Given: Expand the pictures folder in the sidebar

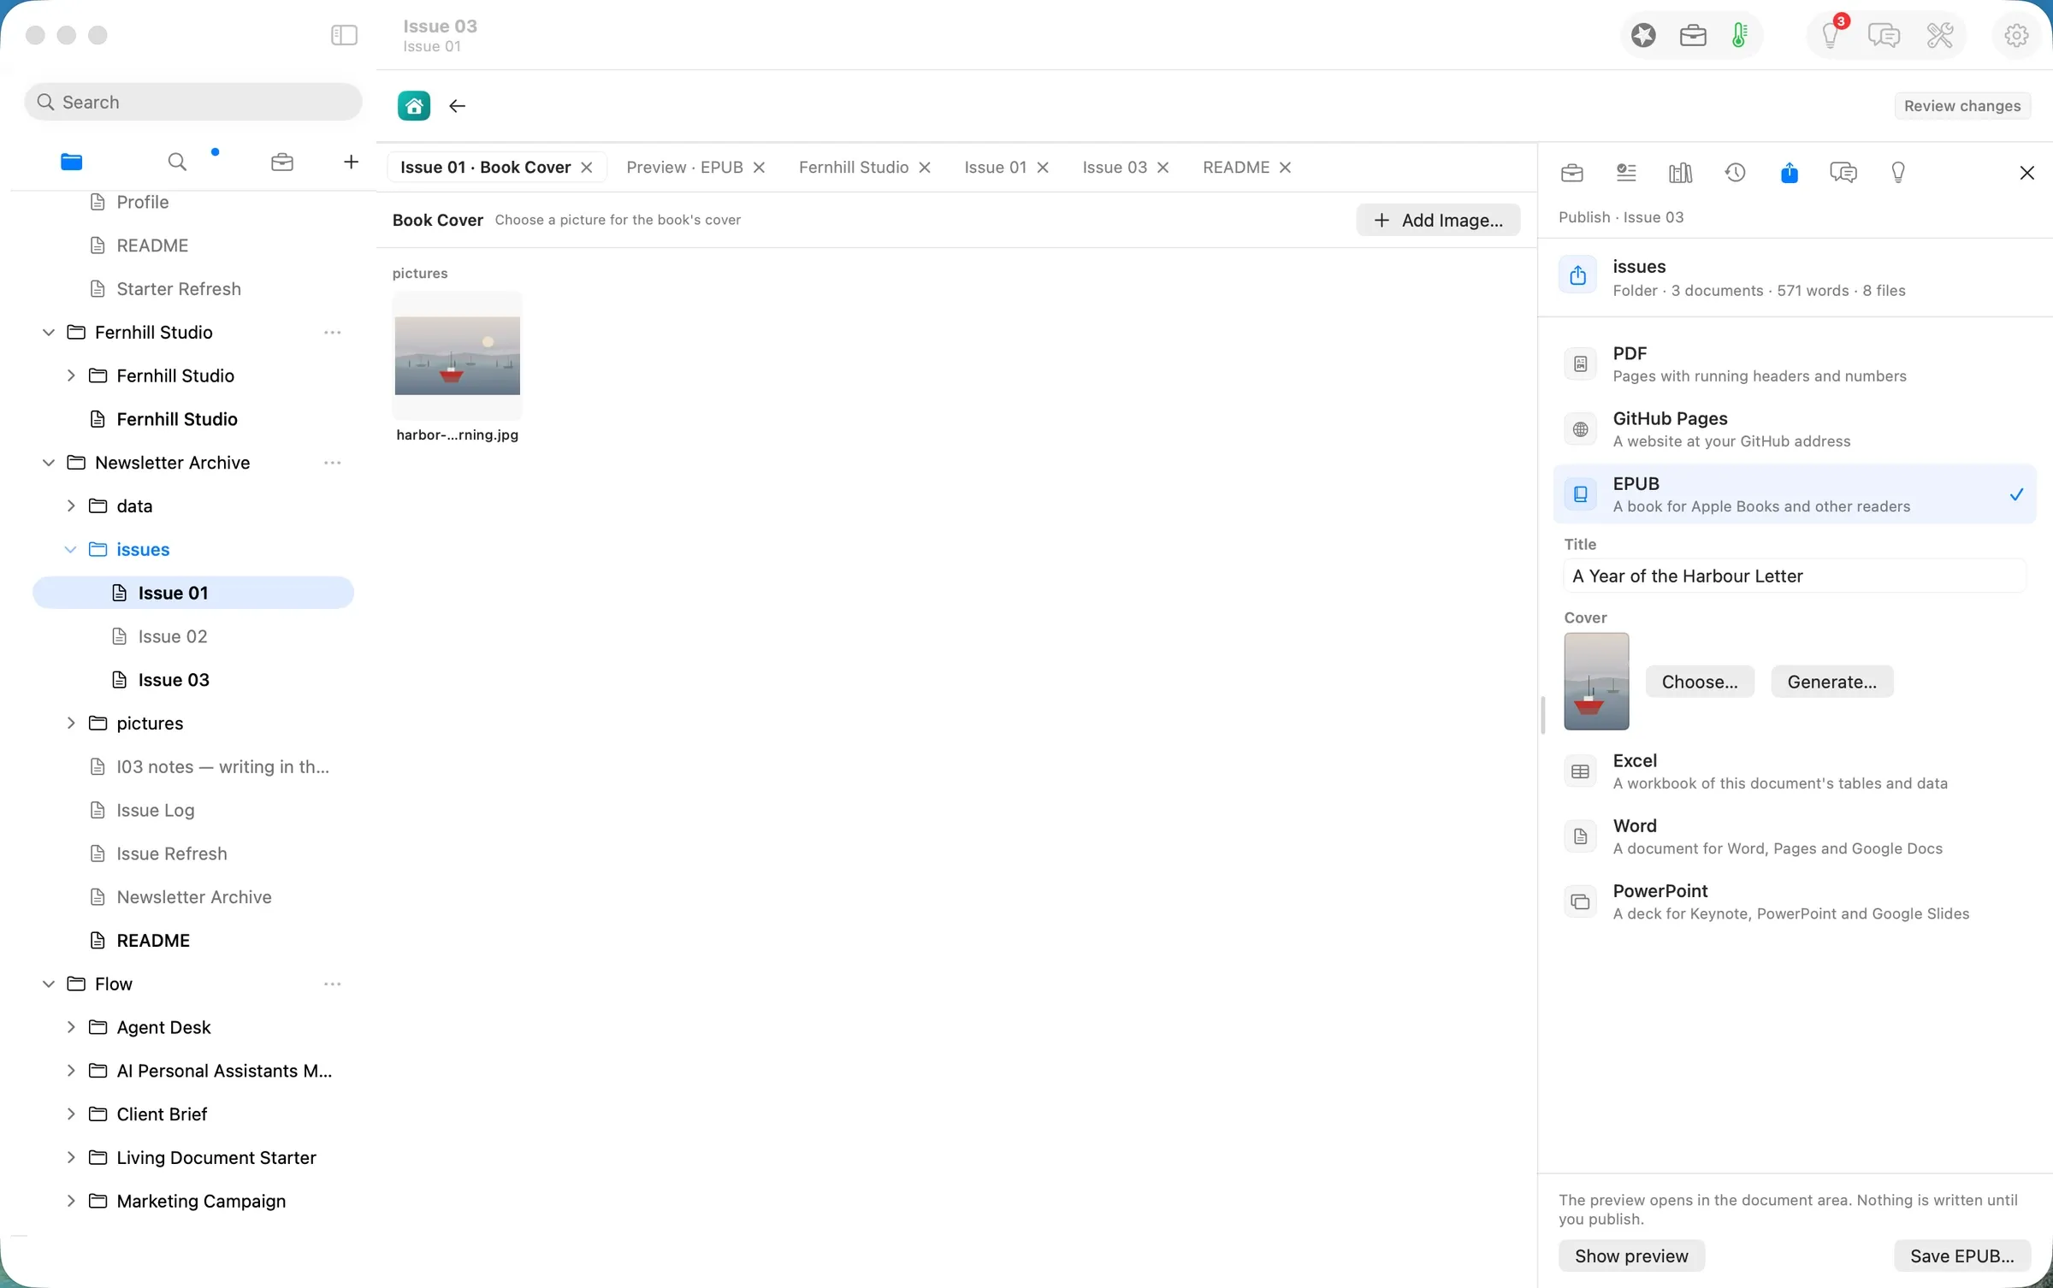Looking at the screenshot, I should [x=71, y=724].
